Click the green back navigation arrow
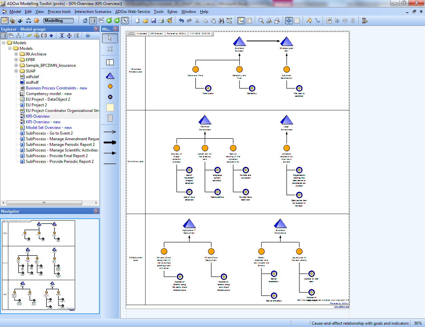 pyautogui.click(x=109, y=21)
